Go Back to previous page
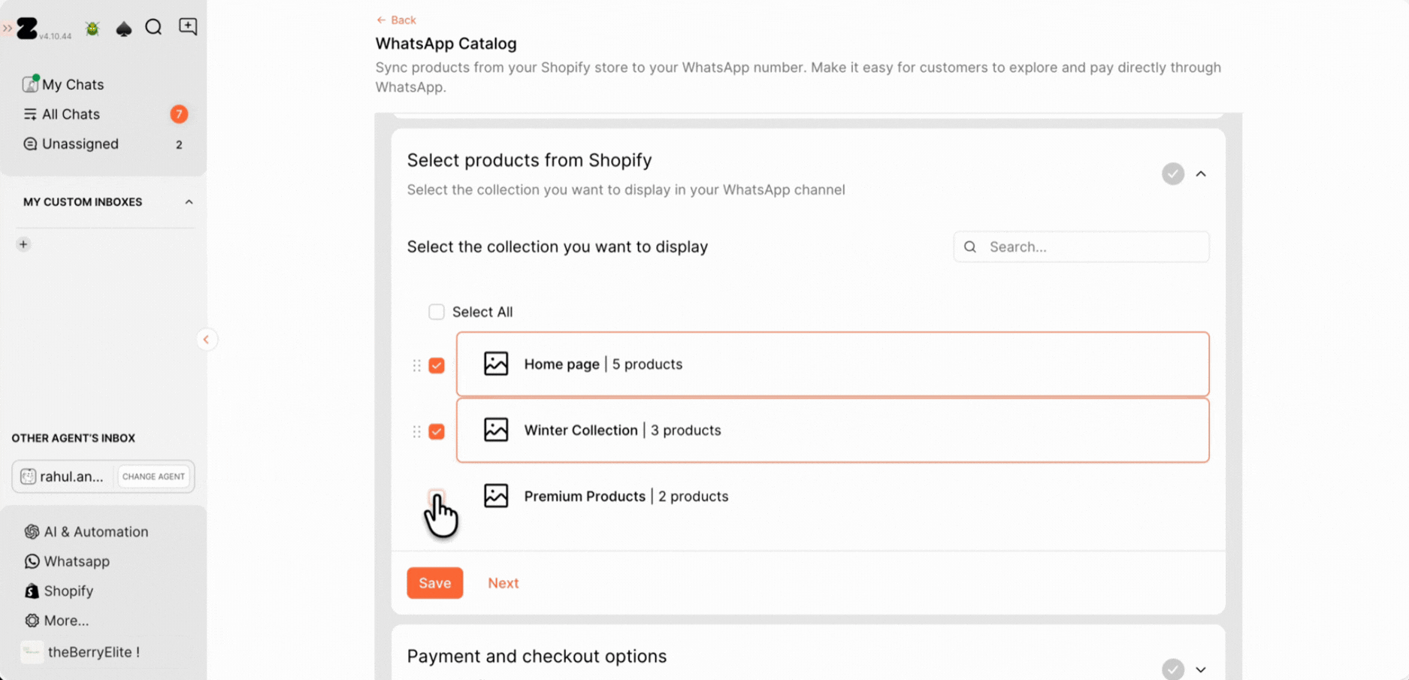 [396, 20]
